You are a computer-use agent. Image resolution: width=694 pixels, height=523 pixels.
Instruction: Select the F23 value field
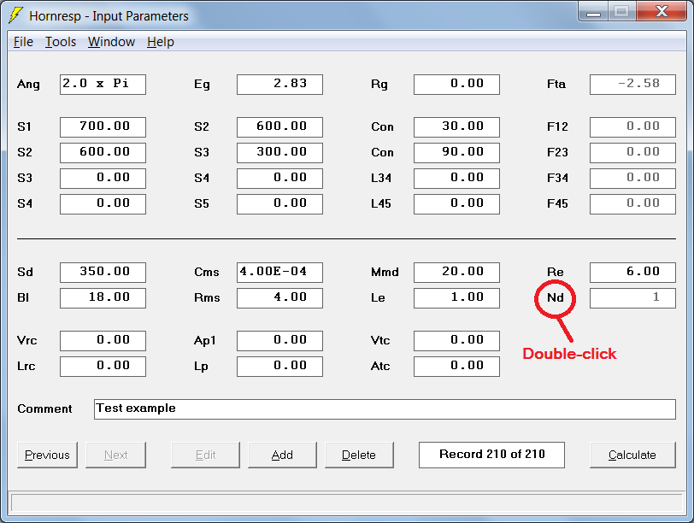click(633, 153)
